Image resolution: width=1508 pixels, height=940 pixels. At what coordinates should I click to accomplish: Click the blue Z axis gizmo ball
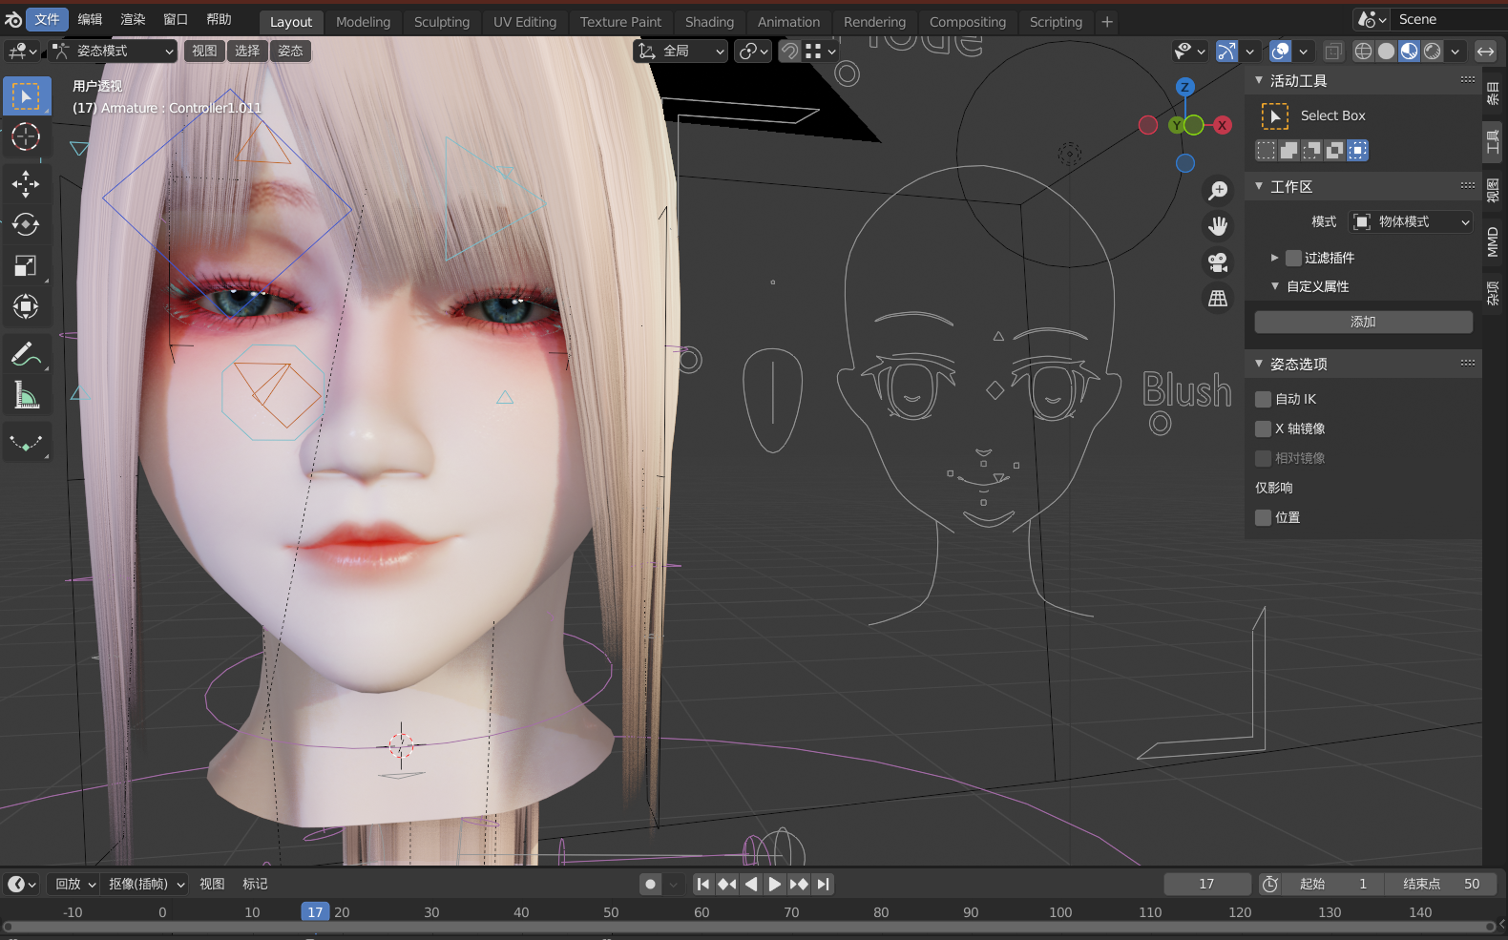(1184, 87)
